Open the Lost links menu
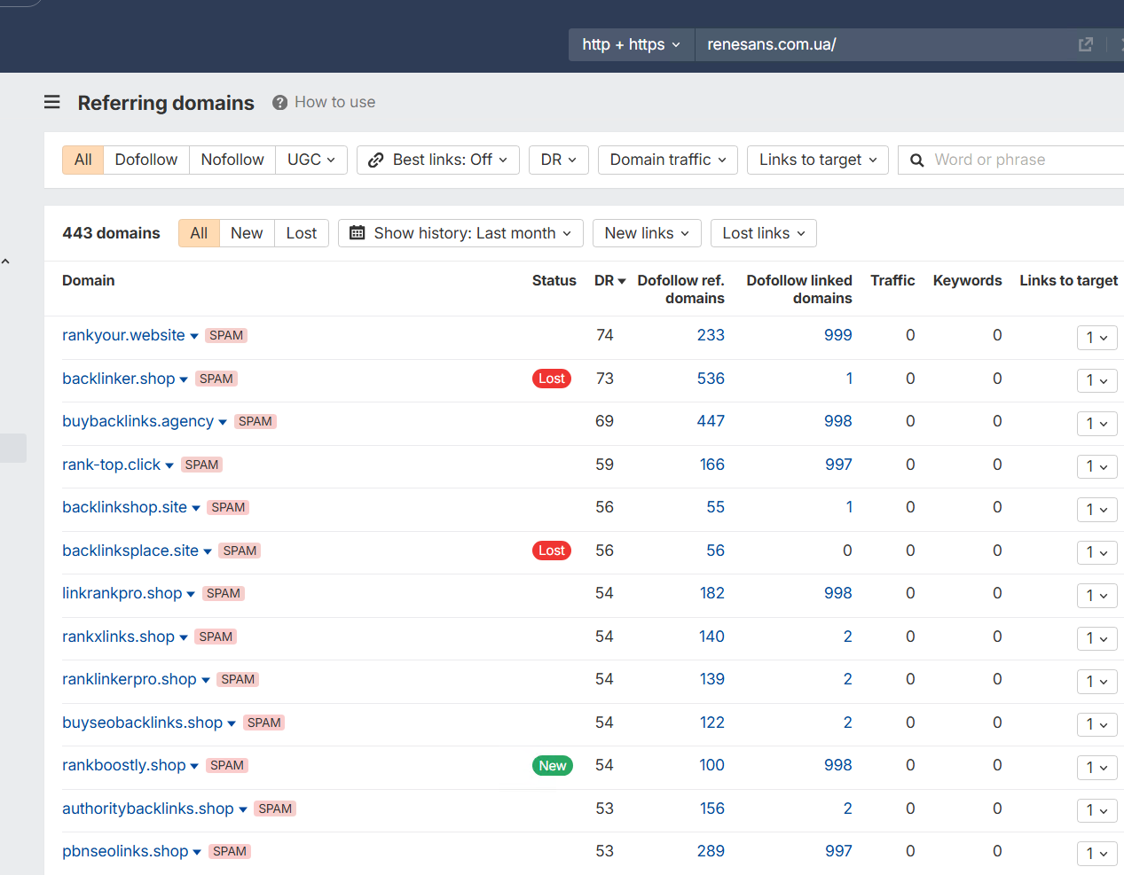Viewport: 1124px width, 875px height. 764,233
